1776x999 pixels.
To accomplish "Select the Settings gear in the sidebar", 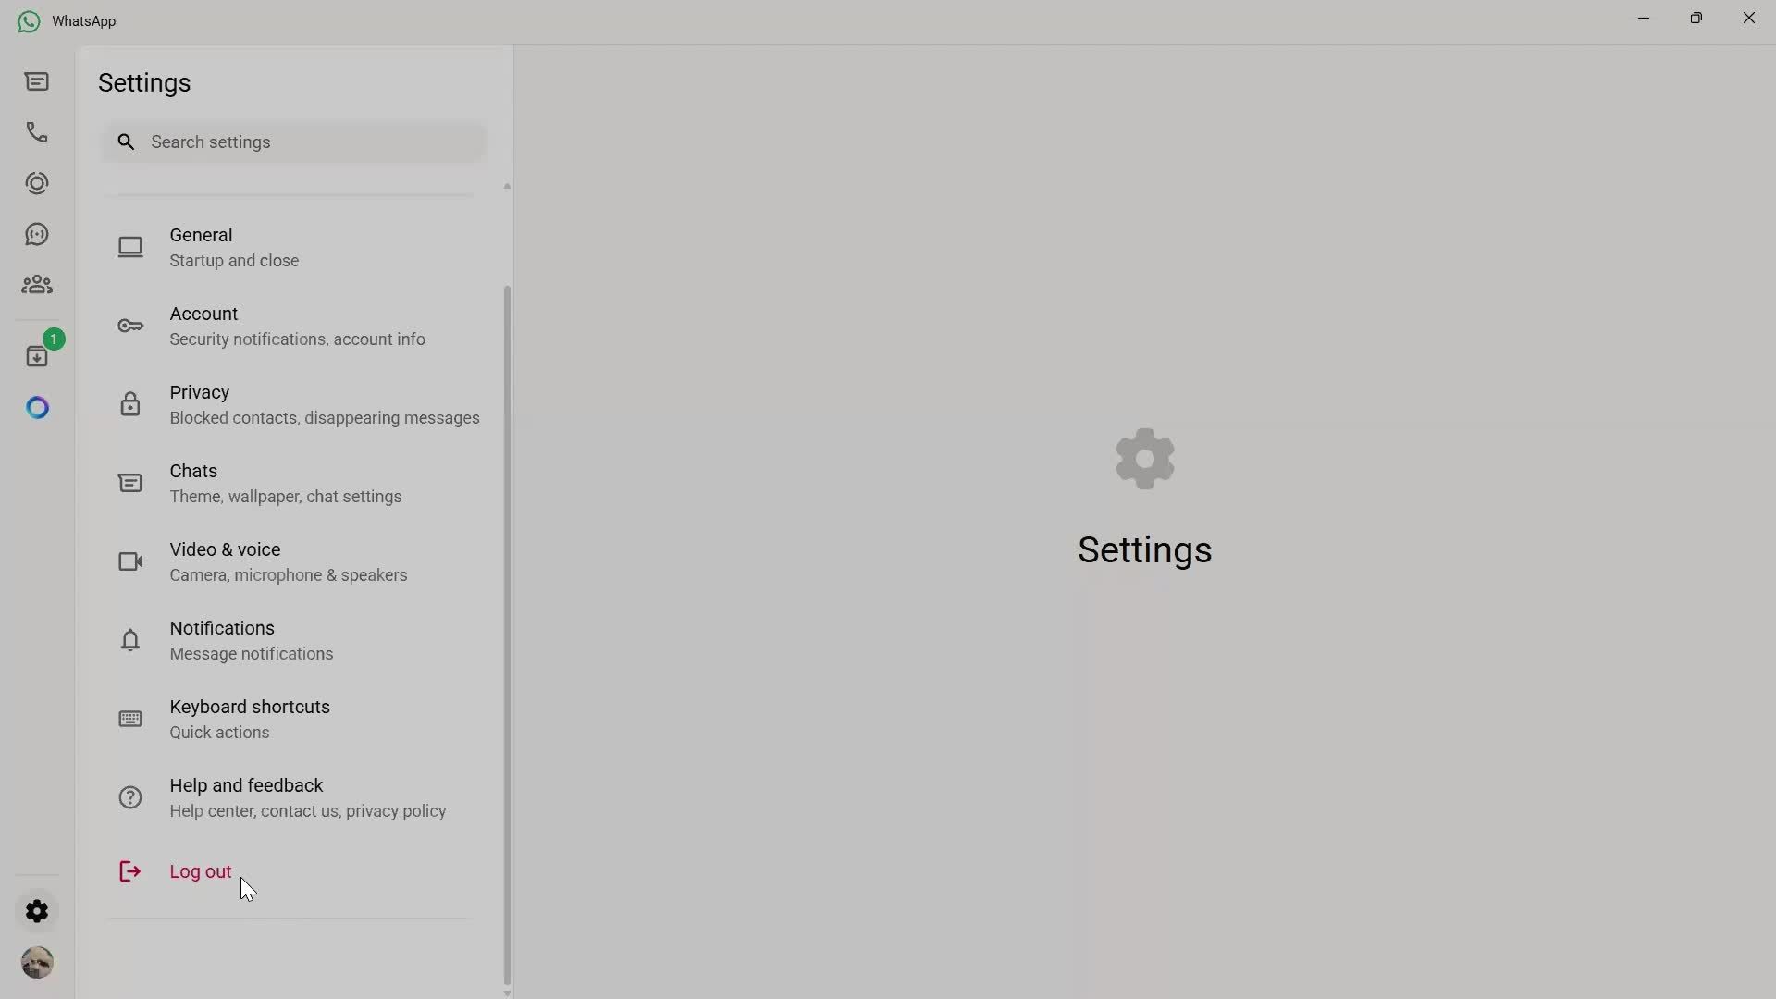I will 37,911.
